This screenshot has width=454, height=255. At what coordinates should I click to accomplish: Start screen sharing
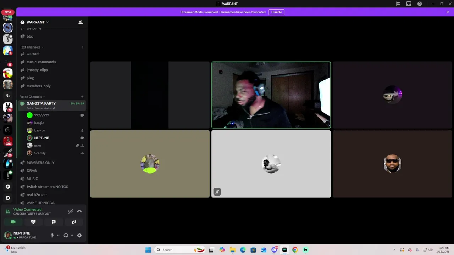pos(33,222)
